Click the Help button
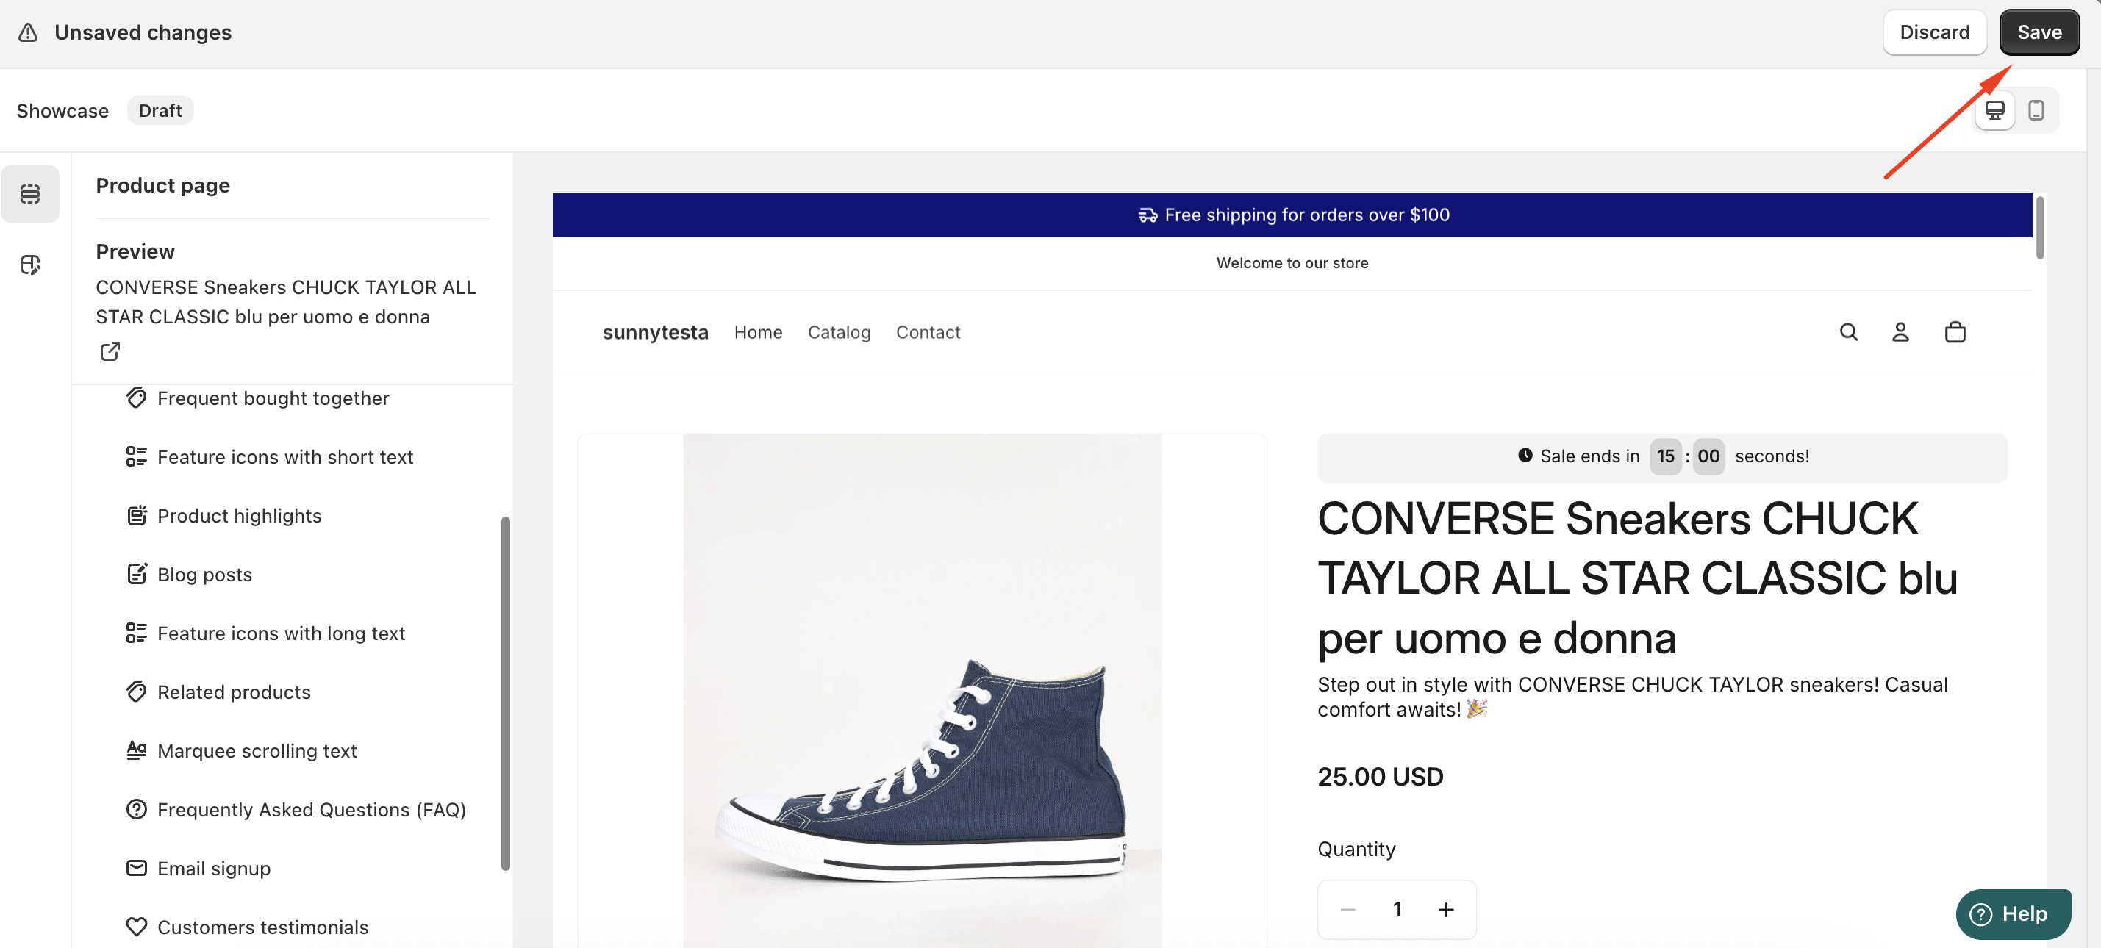2101x948 pixels. (x=2012, y=913)
